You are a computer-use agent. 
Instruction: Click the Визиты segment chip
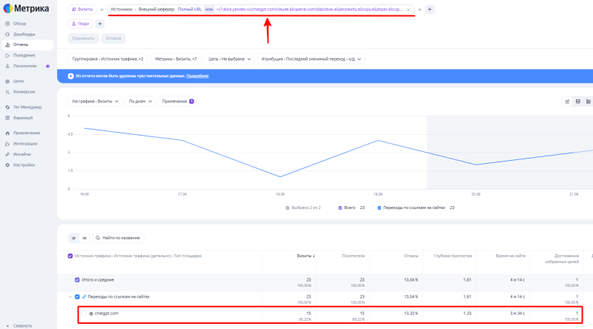coord(82,9)
